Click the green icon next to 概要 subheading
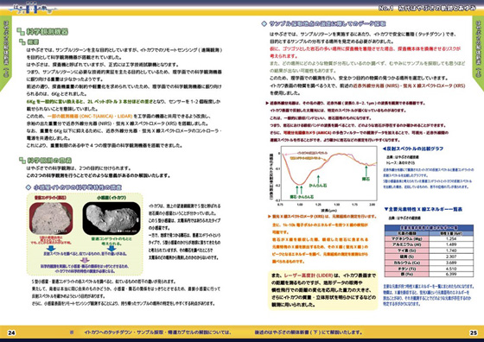 (22, 41)
